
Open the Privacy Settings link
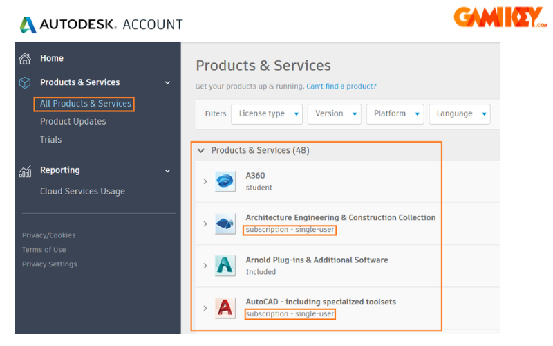(x=49, y=264)
